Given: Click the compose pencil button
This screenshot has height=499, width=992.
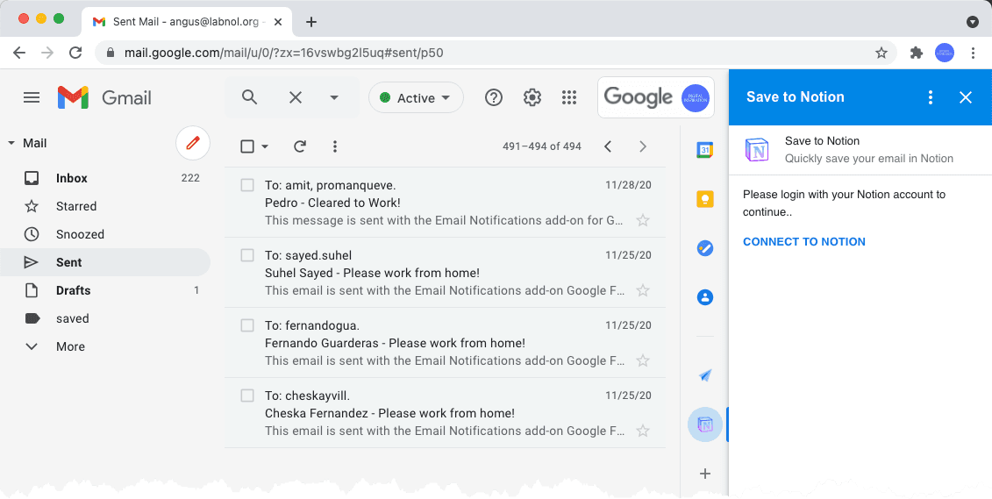Looking at the screenshot, I should [x=193, y=143].
